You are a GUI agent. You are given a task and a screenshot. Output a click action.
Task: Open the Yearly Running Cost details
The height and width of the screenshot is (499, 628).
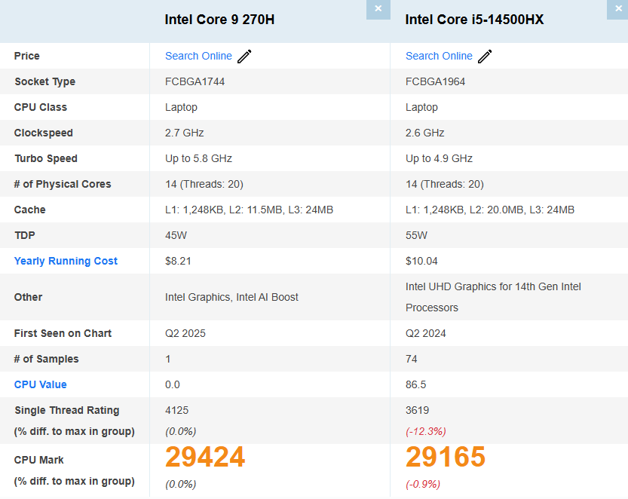pos(66,260)
